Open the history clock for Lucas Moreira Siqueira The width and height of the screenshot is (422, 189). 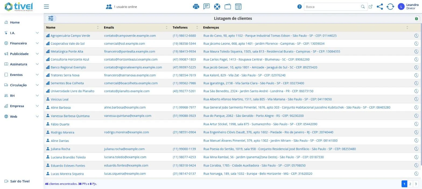click(416, 174)
